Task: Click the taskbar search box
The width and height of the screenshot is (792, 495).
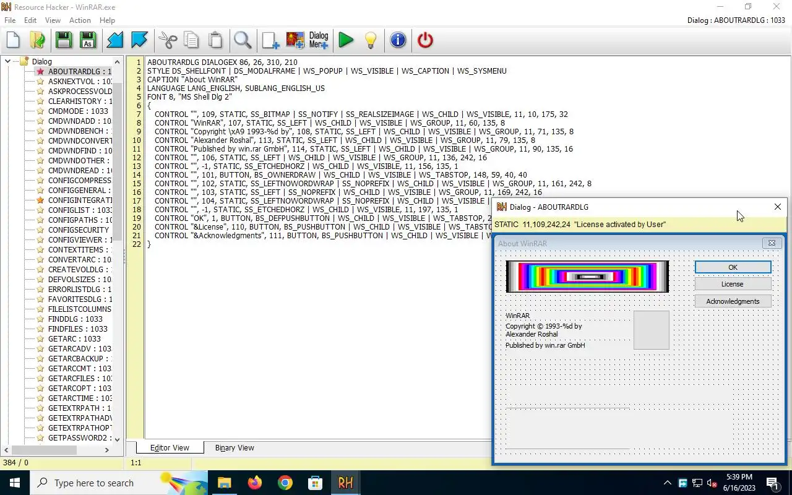Action: point(119,483)
